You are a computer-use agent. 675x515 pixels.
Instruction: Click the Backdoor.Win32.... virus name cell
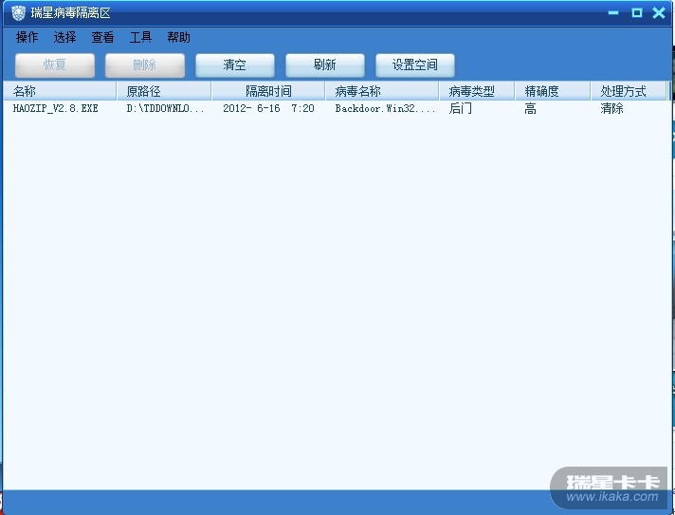(385, 108)
